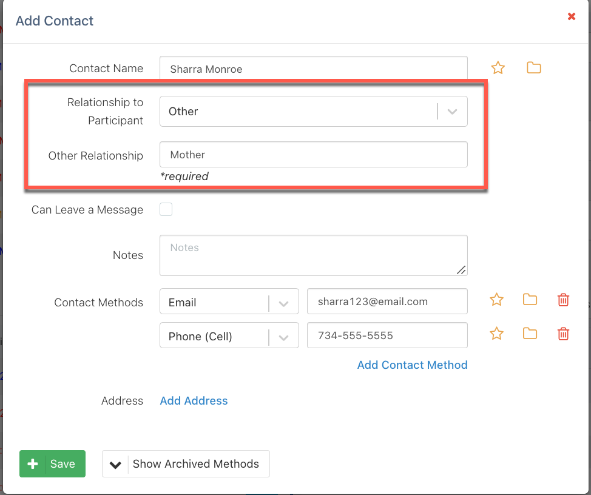Click the folder icon beside Contact Name
This screenshot has height=495, width=591.
point(533,68)
